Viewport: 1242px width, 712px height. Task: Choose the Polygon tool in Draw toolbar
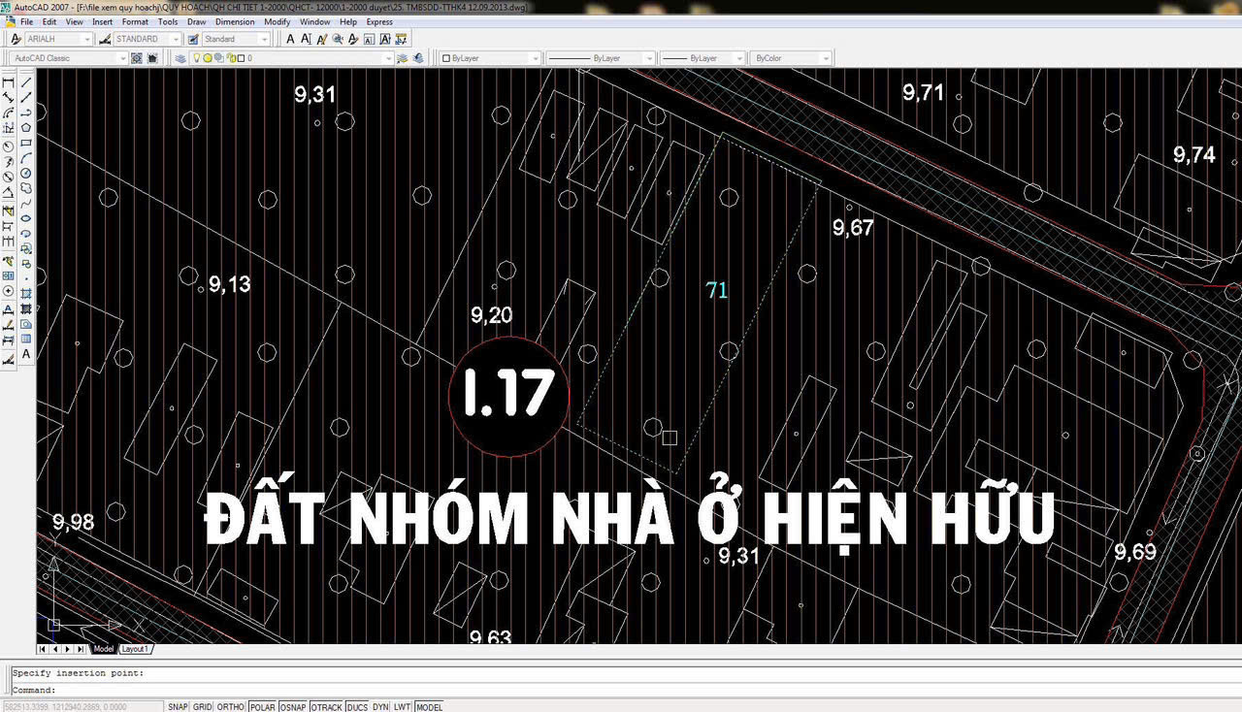point(26,127)
